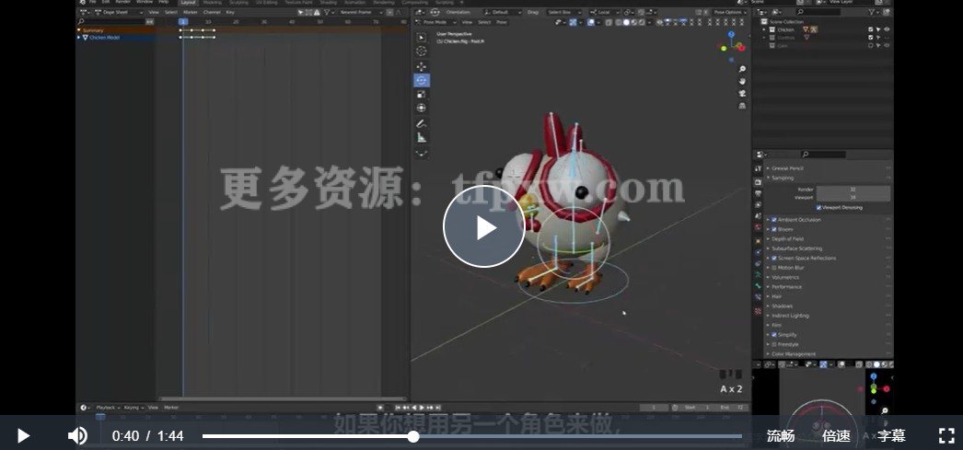Open the Nearest Frame snap dropdown
Viewport: 963px width, 450px height.
361,12
